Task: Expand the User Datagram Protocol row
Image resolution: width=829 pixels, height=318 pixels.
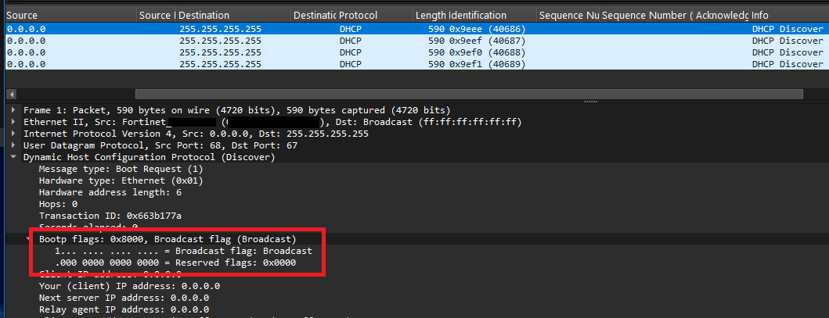Action: click(x=13, y=145)
